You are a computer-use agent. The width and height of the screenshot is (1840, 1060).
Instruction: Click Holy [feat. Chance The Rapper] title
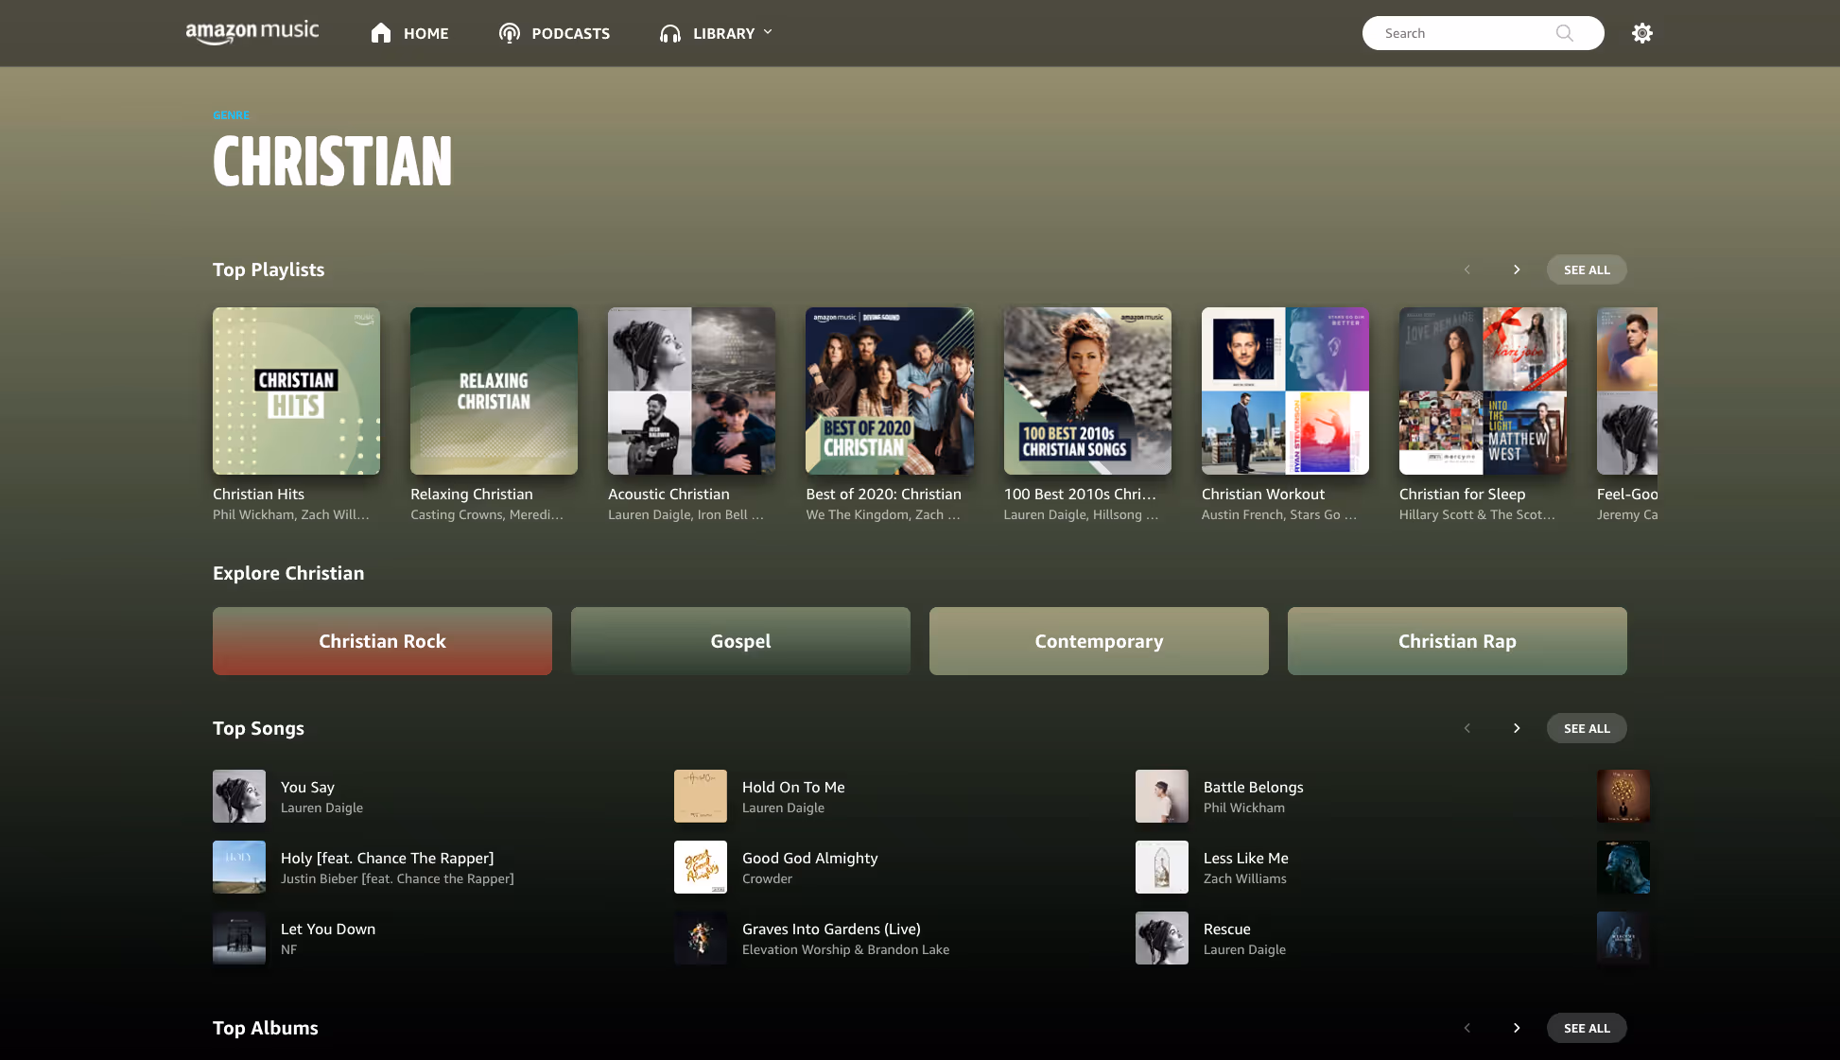pos(387,858)
